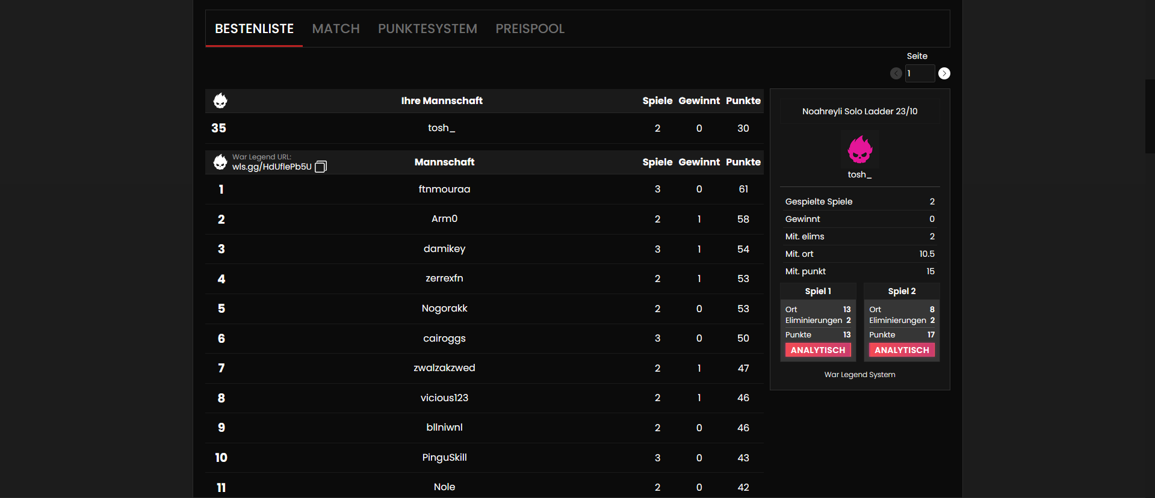Click the Noahreyli Solo Ladder 23/10 title
Image resolution: width=1155 pixels, height=498 pixels.
coord(859,111)
